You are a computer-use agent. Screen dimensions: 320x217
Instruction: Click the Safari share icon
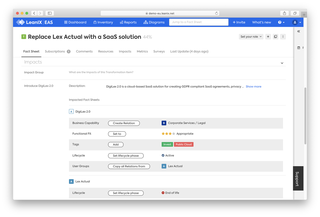(284, 13)
